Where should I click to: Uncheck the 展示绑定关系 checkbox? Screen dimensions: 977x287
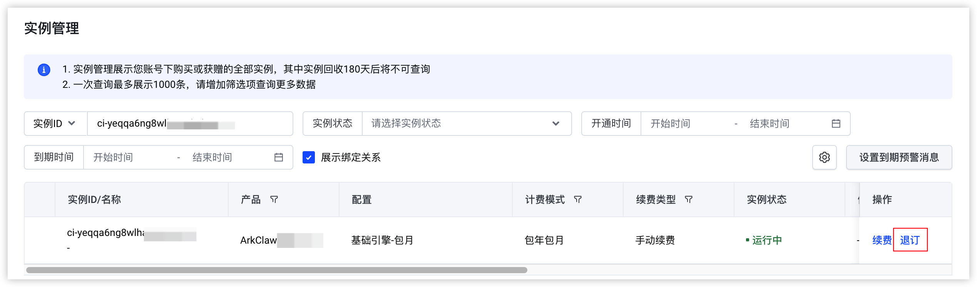pos(309,157)
